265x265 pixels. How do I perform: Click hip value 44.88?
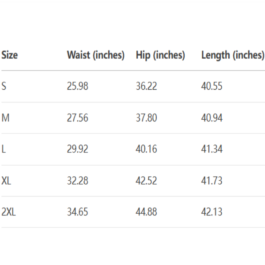[146, 212]
